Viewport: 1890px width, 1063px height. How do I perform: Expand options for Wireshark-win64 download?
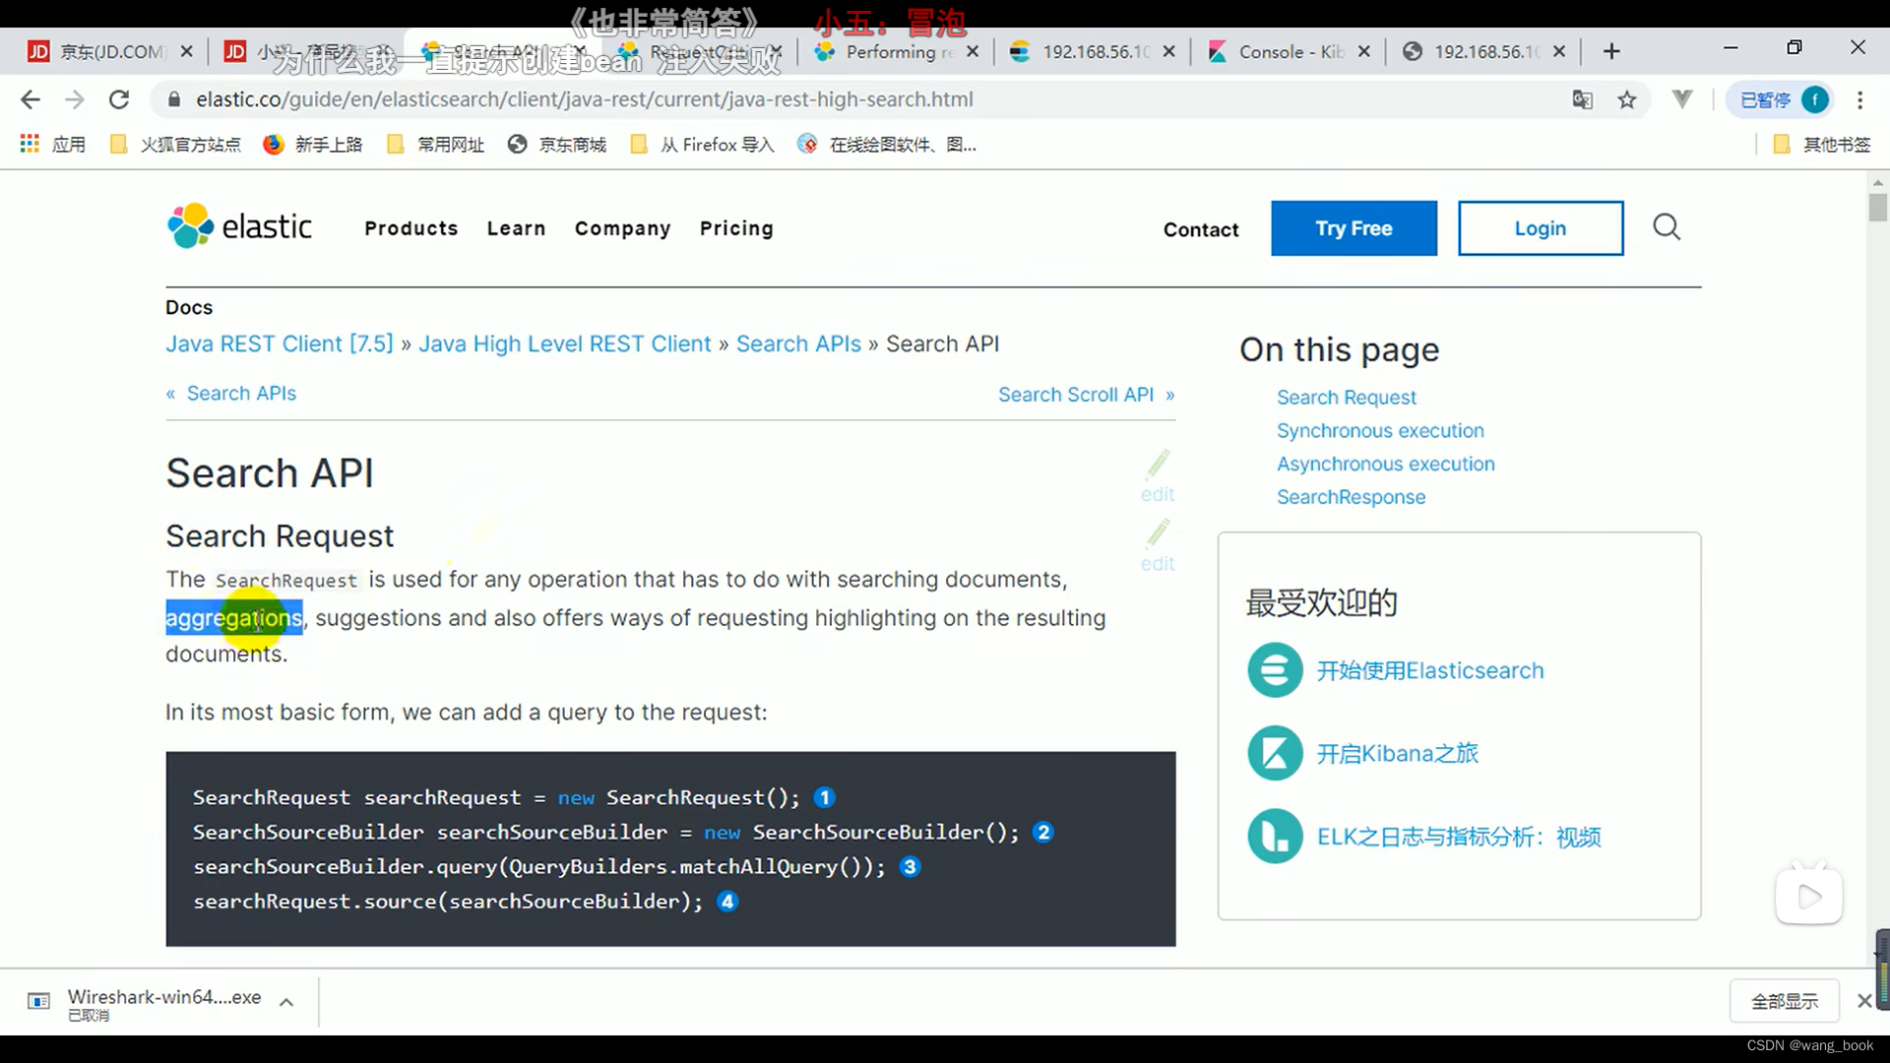(x=286, y=1003)
